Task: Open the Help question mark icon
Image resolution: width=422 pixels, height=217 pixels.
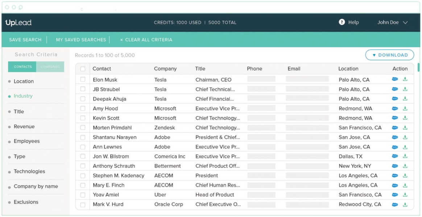Action: tap(342, 22)
